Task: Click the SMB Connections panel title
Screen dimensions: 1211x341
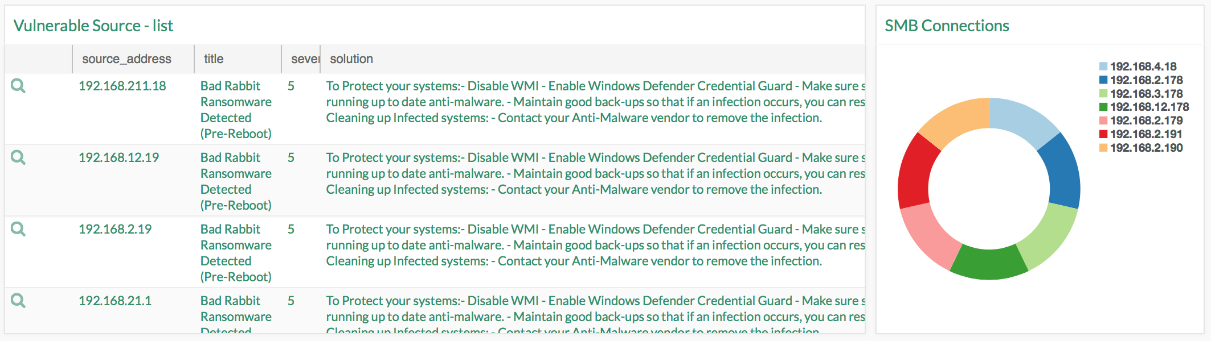Action: 947,26
